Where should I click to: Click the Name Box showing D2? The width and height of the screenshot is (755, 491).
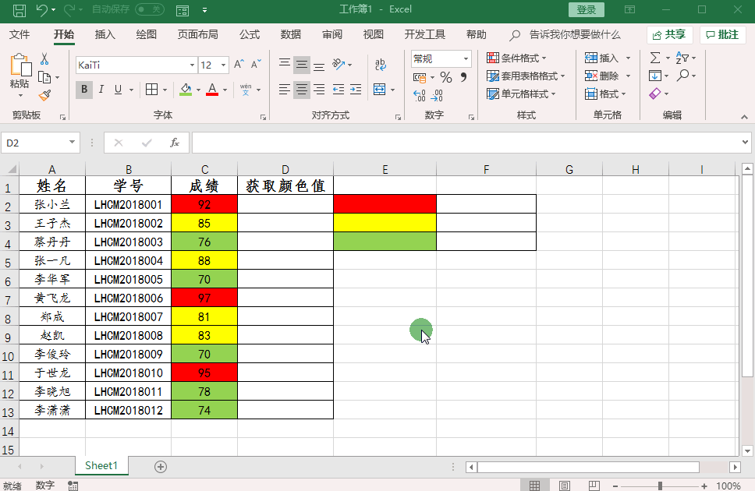pyautogui.click(x=41, y=143)
